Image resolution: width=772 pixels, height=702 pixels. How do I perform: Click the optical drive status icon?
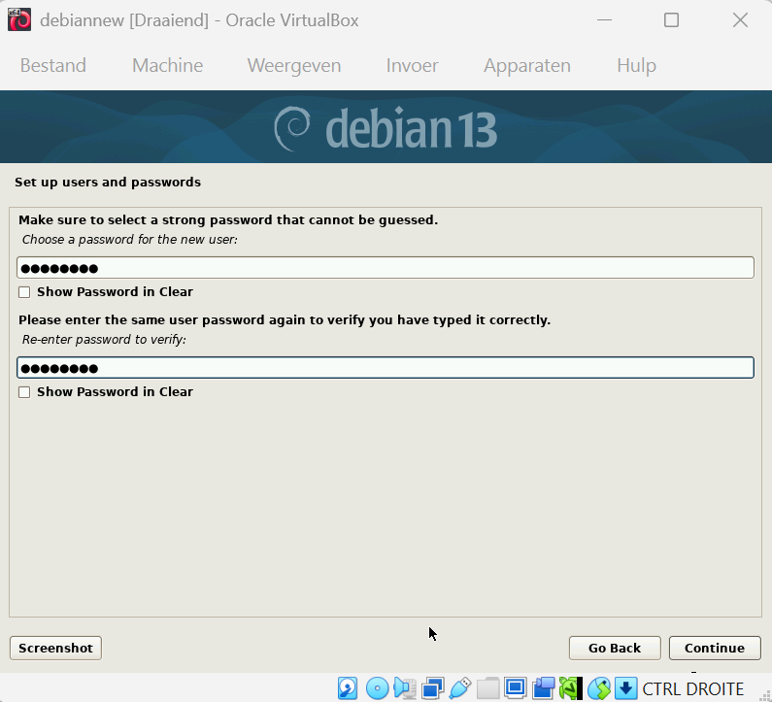click(377, 687)
